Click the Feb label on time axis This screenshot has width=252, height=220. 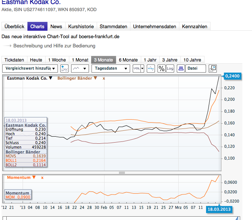104,207
